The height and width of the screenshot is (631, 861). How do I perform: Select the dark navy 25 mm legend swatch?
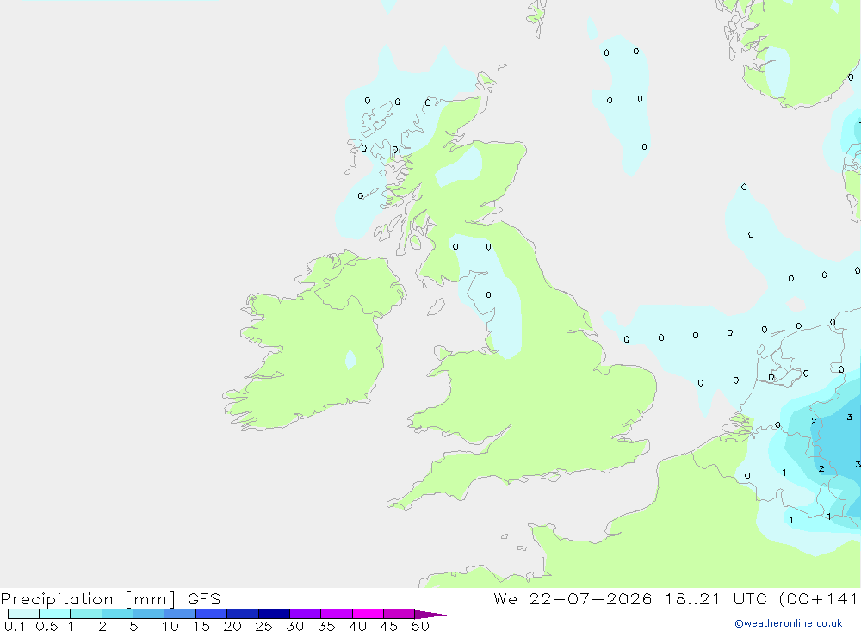click(274, 614)
